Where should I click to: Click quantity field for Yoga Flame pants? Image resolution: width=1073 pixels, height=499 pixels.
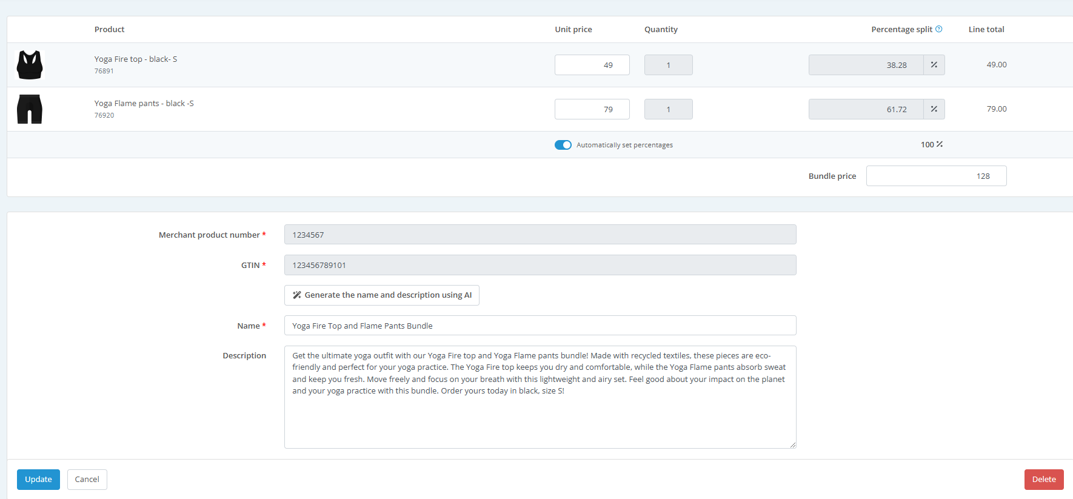(668, 109)
